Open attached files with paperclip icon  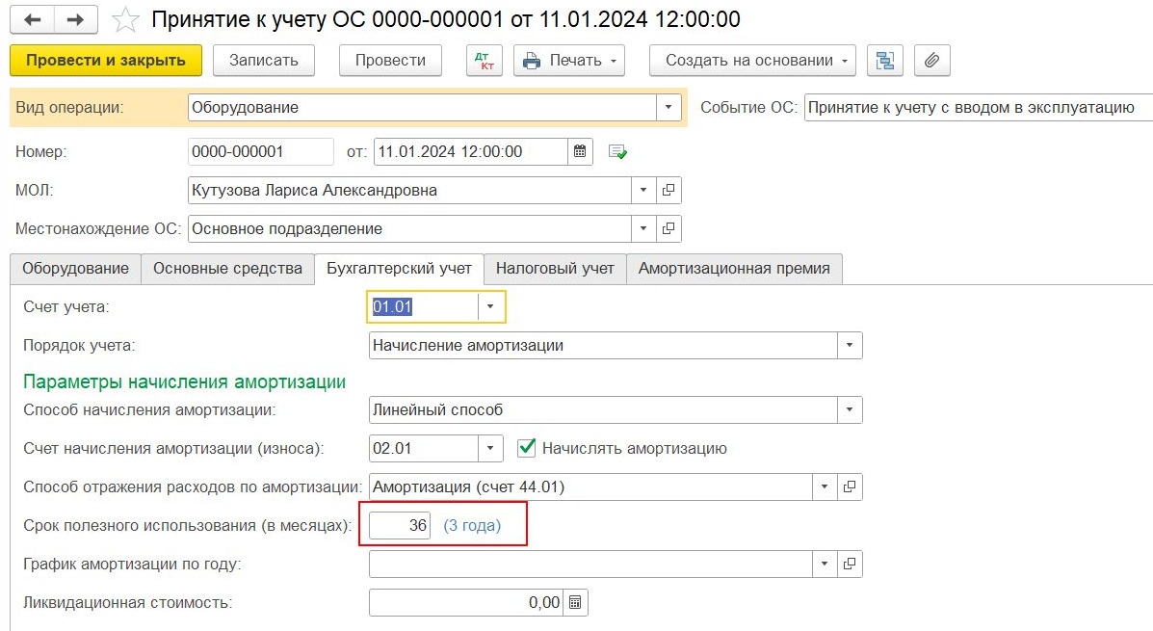(931, 60)
